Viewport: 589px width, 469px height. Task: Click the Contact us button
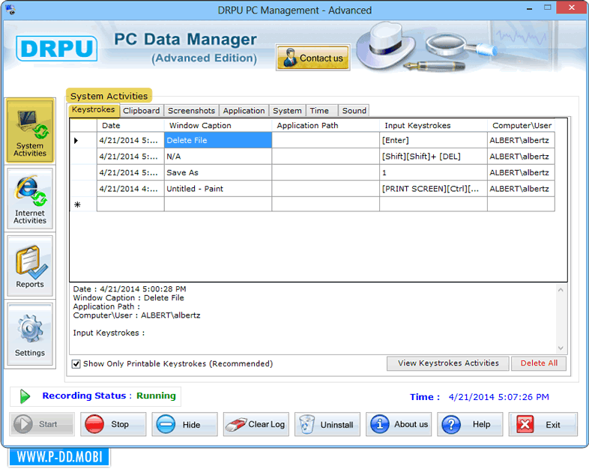[313, 58]
